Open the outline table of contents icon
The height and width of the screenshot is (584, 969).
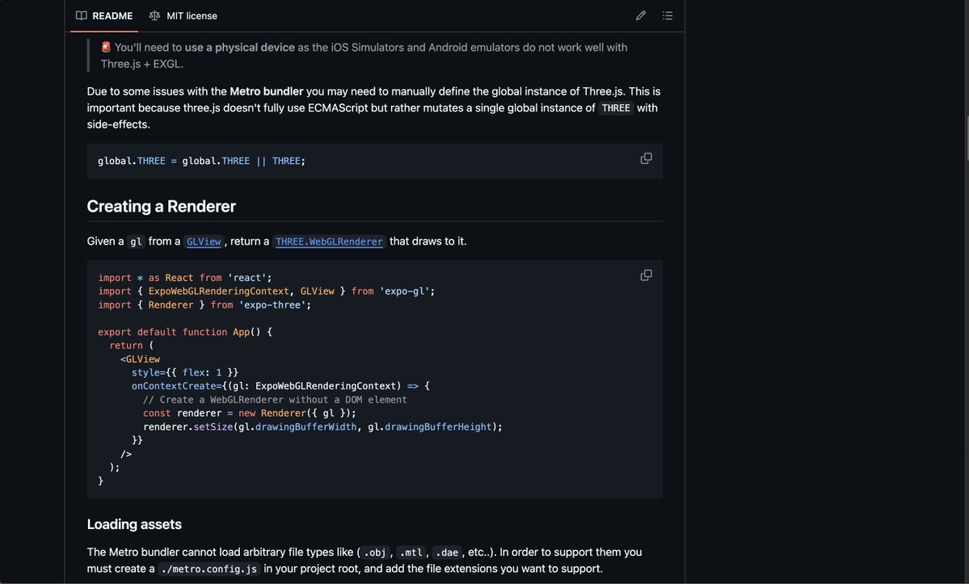click(x=668, y=15)
